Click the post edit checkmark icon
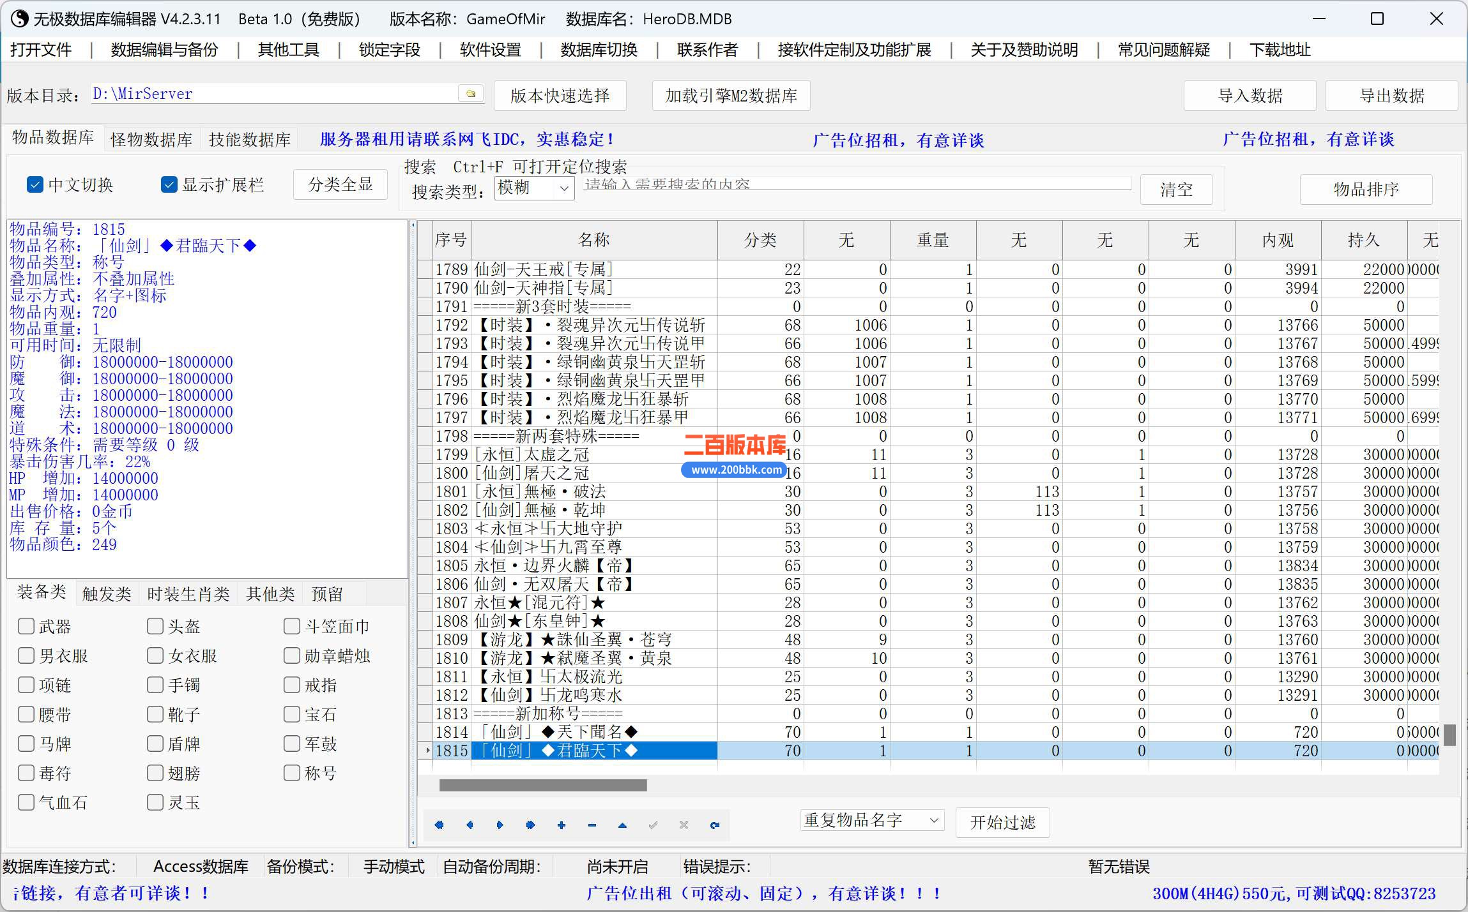 pyautogui.click(x=653, y=825)
